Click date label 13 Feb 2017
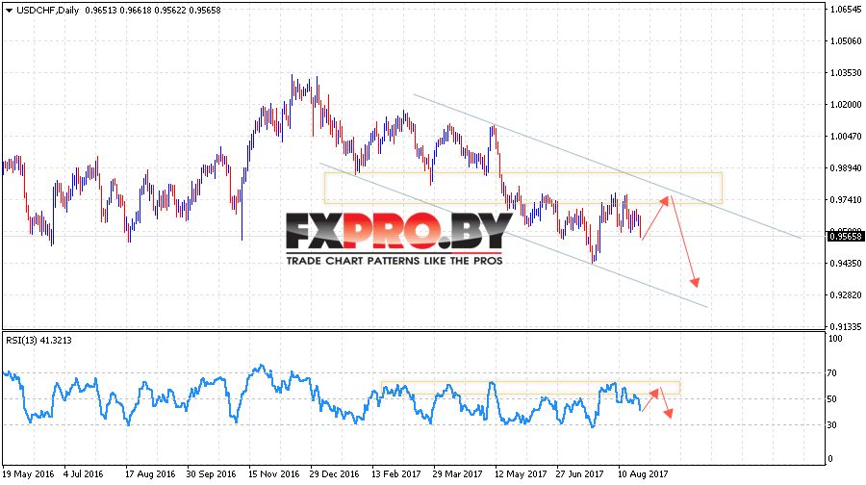 coord(396,474)
